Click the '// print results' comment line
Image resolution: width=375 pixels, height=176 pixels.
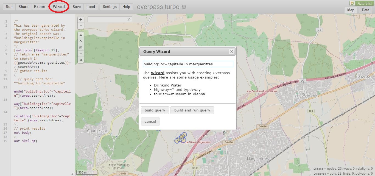30,128
